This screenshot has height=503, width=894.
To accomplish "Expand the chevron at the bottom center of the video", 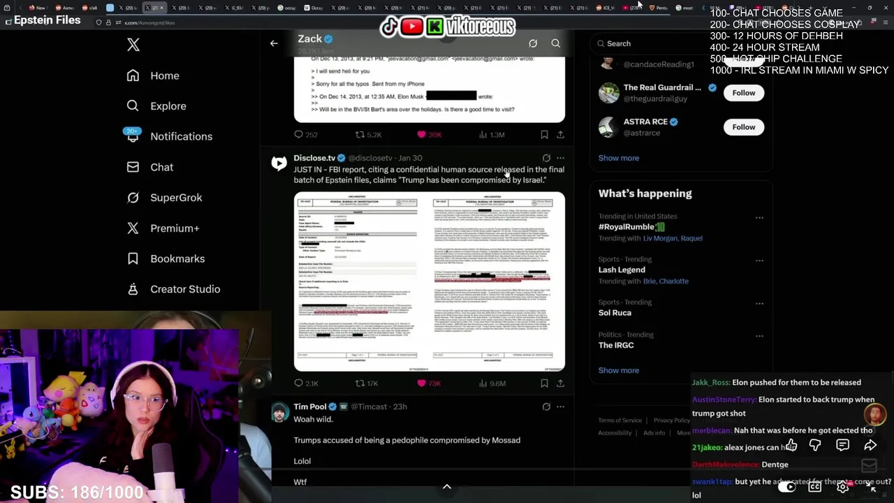I will pos(447,487).
